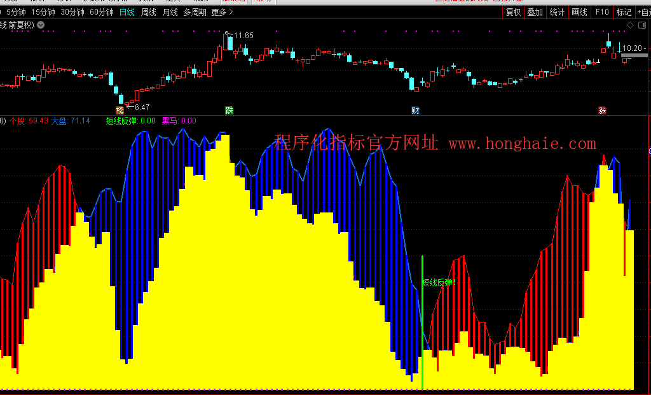Select the 日线 daily period
Image resolution: width=651 pixels, height=395 pixels.
point(128,12)
